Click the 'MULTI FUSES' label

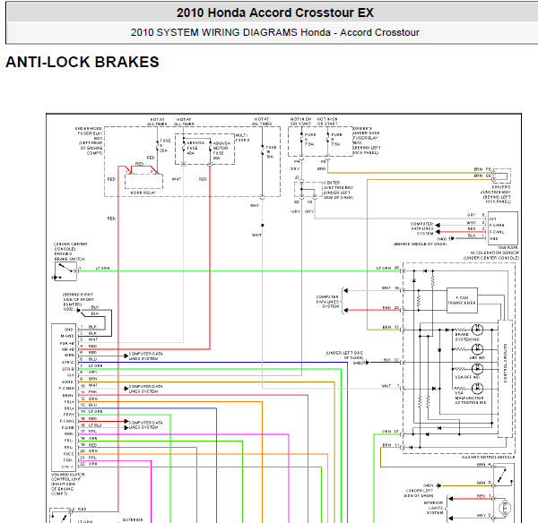(243, 137)
